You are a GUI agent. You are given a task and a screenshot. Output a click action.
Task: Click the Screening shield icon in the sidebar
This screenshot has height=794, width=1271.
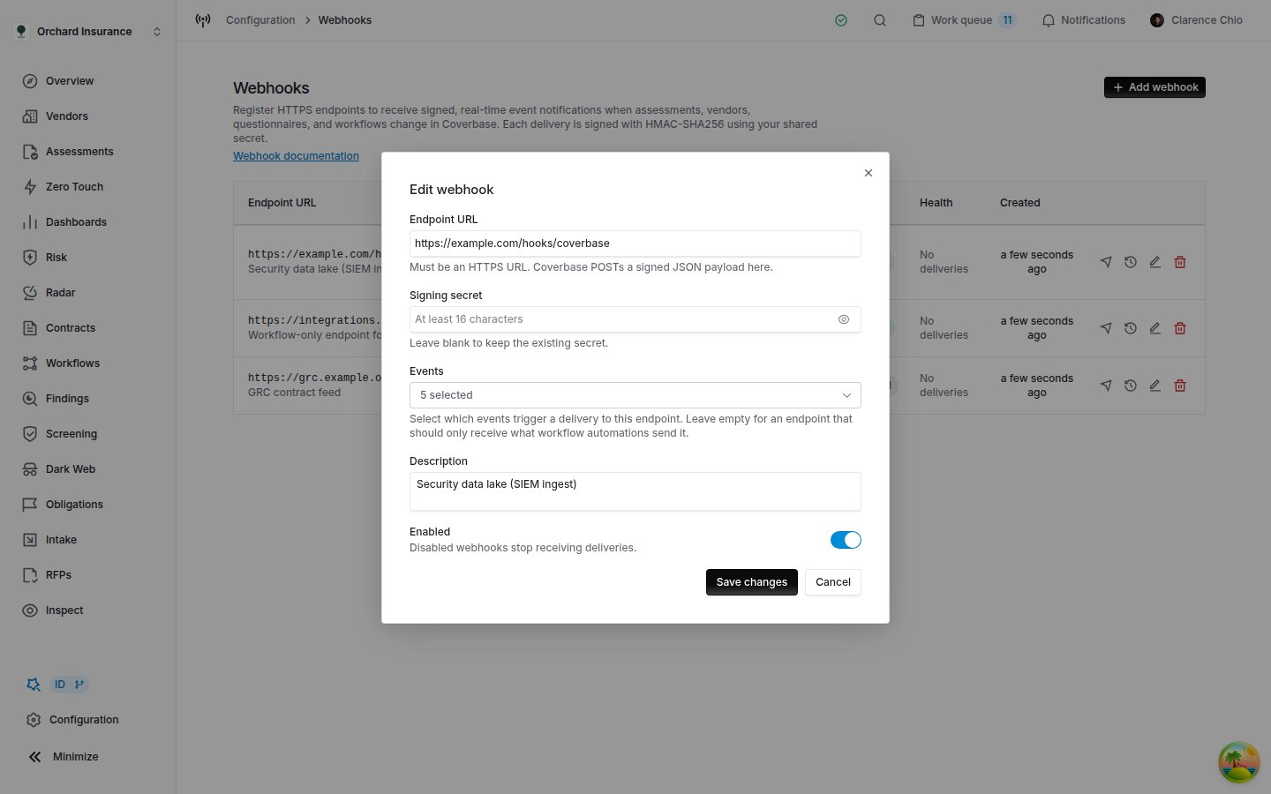[30, 434]
